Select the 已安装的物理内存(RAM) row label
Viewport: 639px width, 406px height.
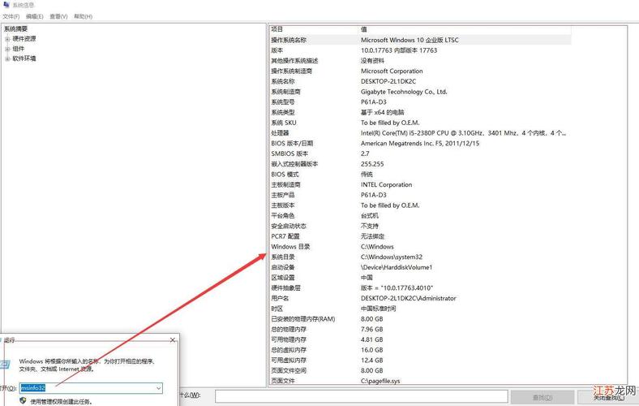coord(302,319)
